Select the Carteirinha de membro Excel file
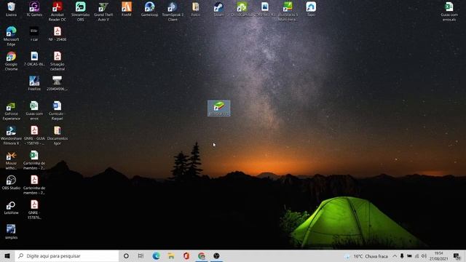Screen dimensions: 466x262 point(34,160)
